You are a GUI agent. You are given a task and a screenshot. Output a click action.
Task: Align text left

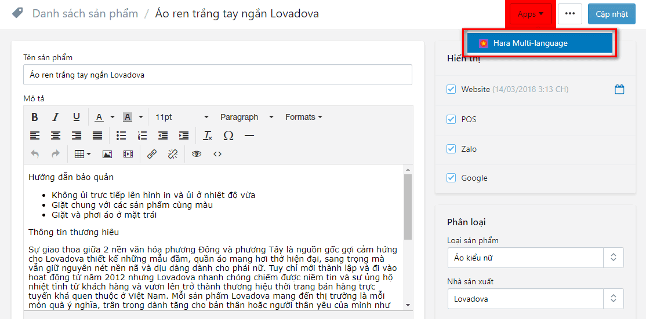[35, 135]
